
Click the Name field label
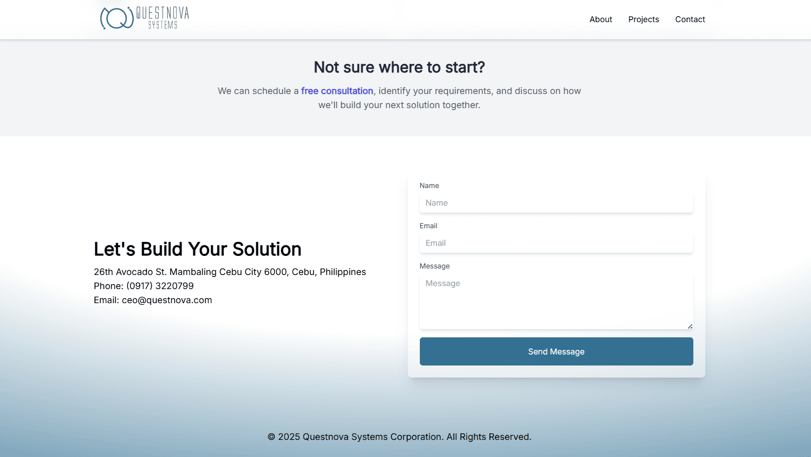click(429, 186)
